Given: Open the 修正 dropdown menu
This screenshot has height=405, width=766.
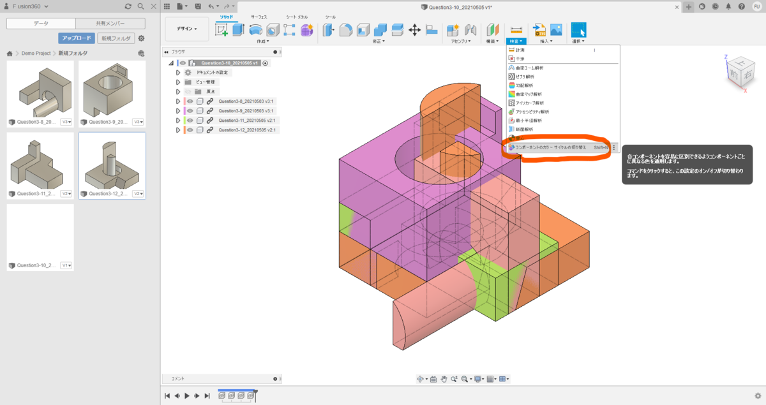Looking at the screenshot, I should (379, 41).
